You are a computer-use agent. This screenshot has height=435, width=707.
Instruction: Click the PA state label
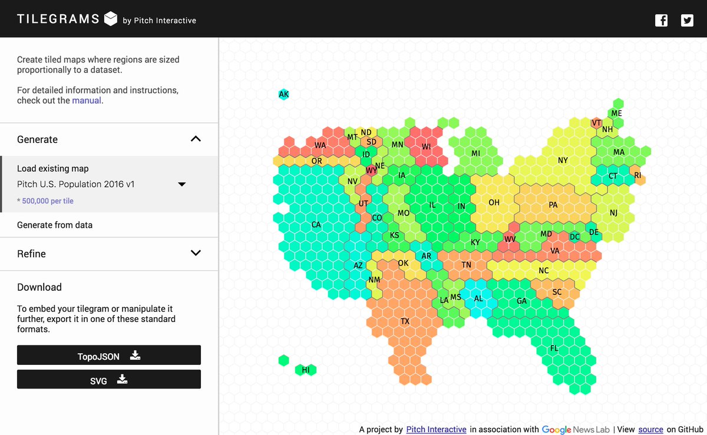point(553,205)
